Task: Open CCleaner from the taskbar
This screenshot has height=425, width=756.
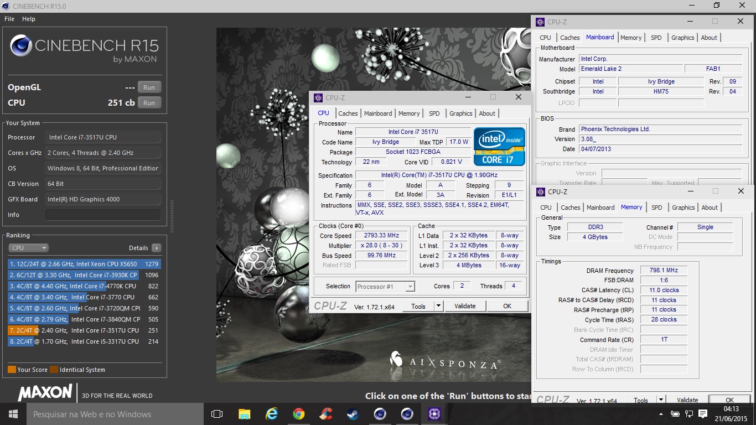Action: click(325, 414)
